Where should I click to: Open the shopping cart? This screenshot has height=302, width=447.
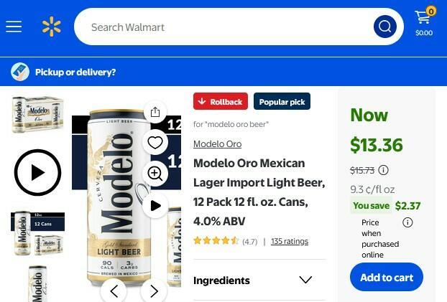tap(423, 22)
